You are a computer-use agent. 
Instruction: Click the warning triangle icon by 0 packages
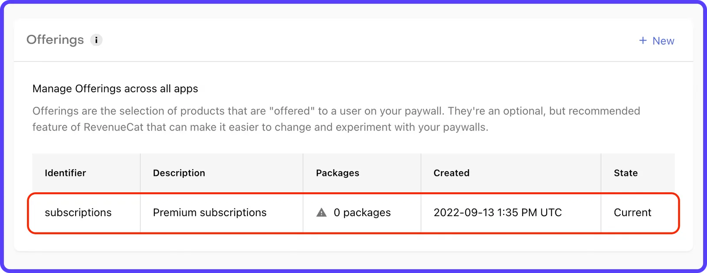coord(322,213)
